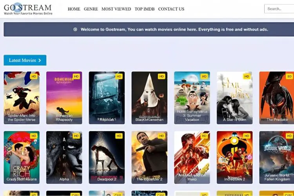The width and height of the screenshot is (294, 196).
Task: Open the Replicas movie poster
Action: pyautogui.click(x=107, y=98)
